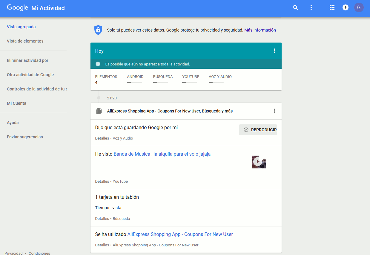
Task: Click the info icon in teal banner
Action: (98, 64)
